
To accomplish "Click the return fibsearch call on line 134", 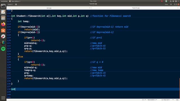I will pyautogui.click(x=46, y=78).
